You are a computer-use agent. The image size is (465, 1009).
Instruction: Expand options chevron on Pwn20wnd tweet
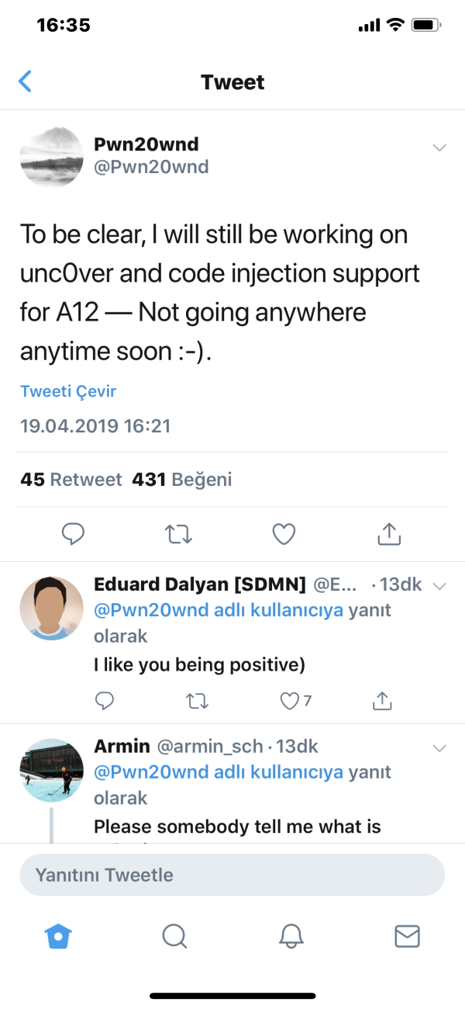(x=439, y=147)
